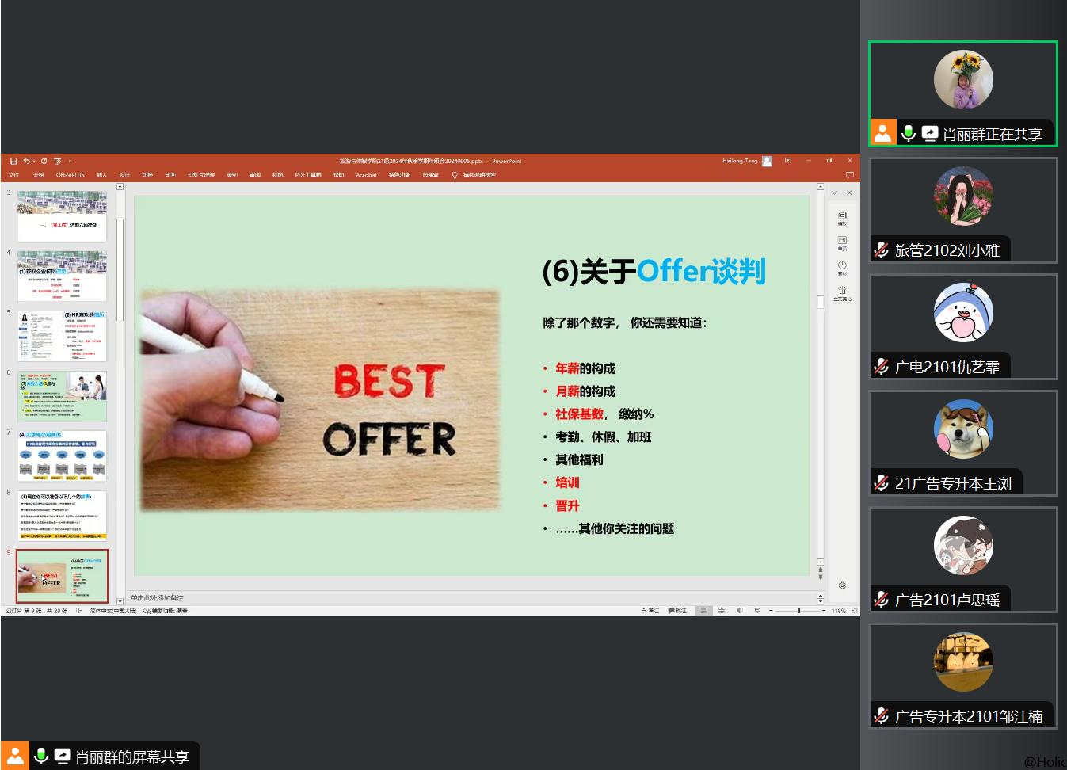1067x770 pixels.
Task: Toggle the 批注 comments pane button
Action: 677,611
